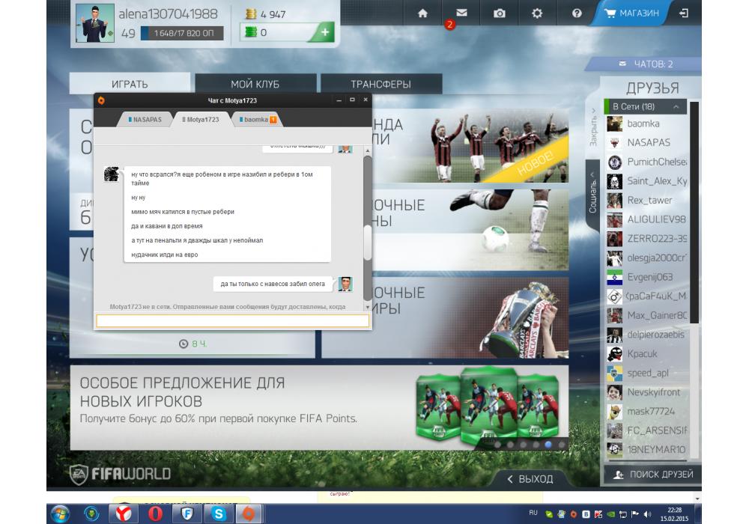Click the camera screenshot icon
Image resolution: width=749 pixels, height=524 pixels.
point(499,13)
